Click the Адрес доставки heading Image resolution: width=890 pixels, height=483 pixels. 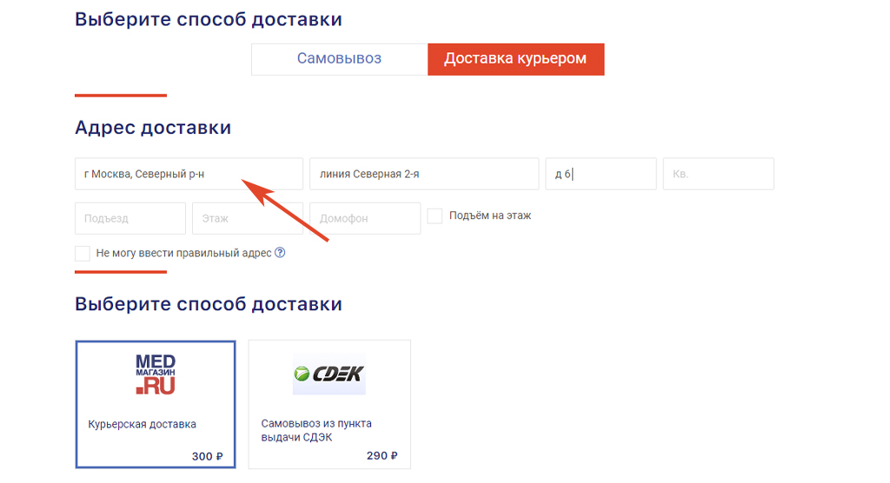point(153,127)
